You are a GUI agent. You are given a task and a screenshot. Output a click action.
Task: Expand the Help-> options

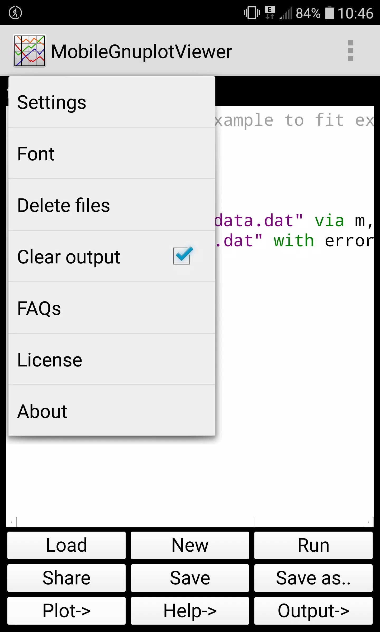coord(190,611)
